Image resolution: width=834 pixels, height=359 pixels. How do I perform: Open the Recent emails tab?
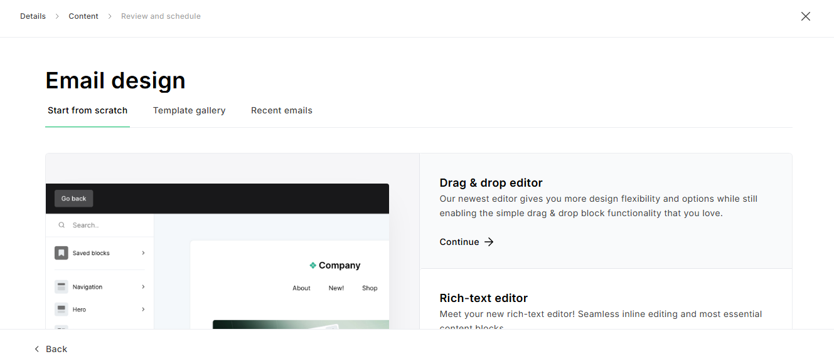click(x=282, y=110)
